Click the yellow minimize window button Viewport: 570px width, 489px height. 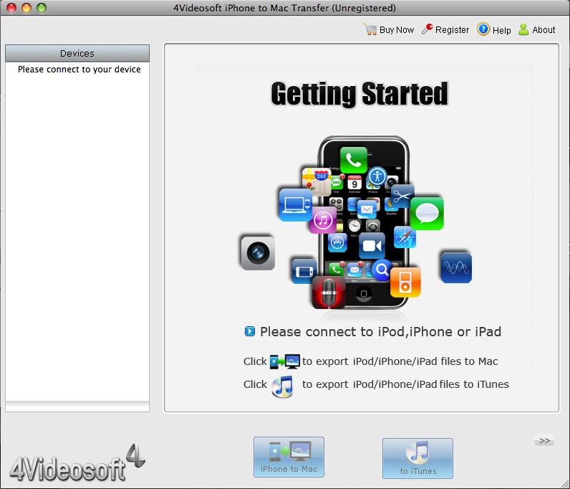point(26,8)
